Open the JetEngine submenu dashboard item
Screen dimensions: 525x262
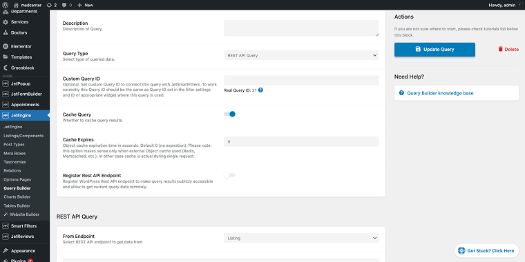[12, 127]
